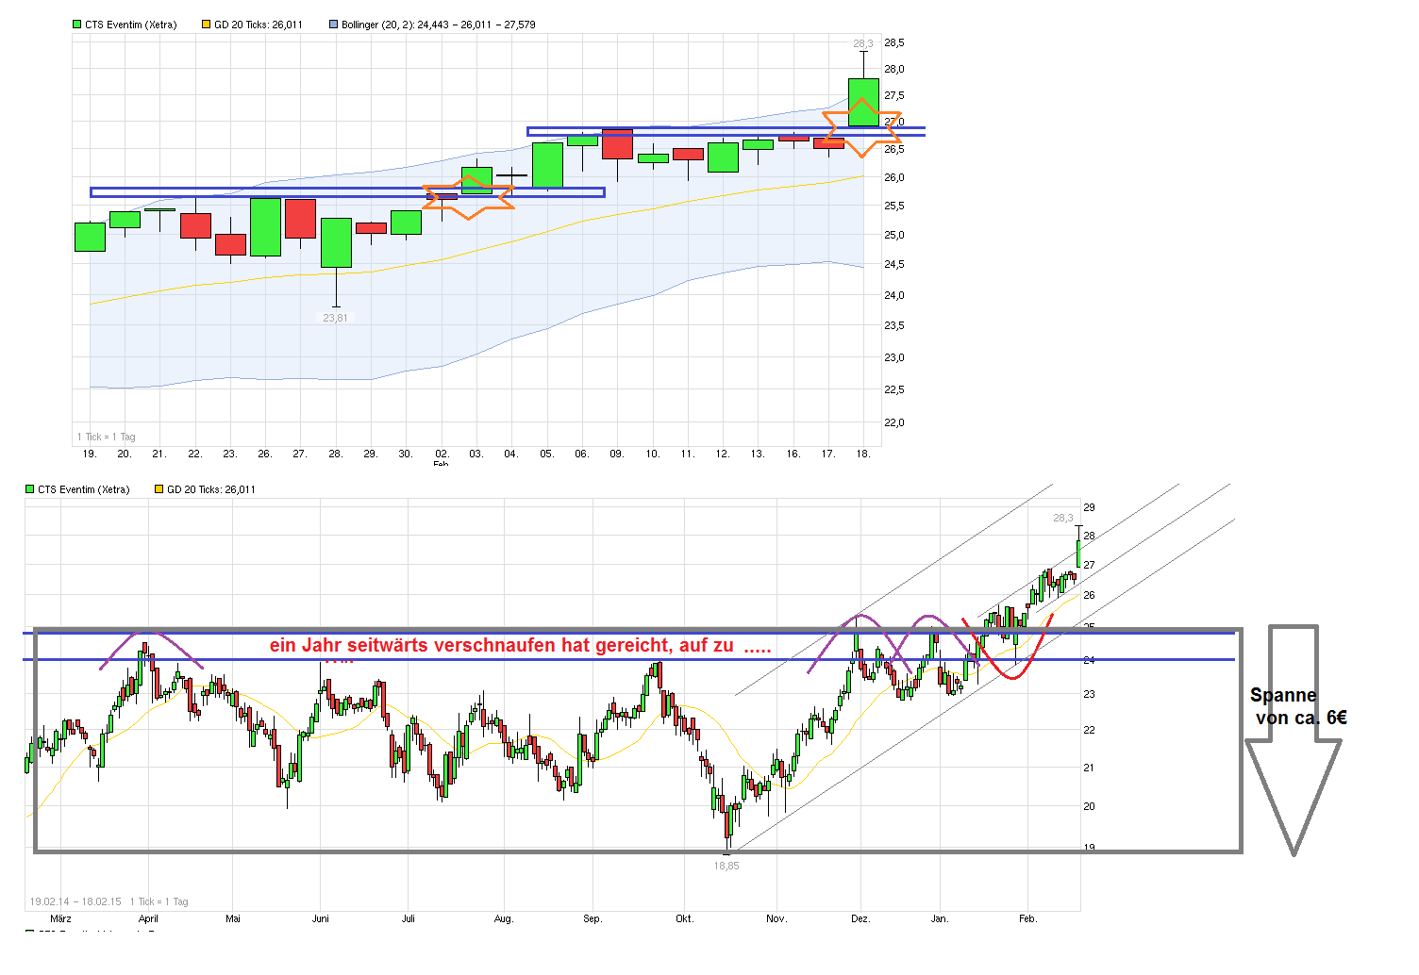Screen dimensions: 1419x975
Task: Switch to the Feb. axis label on top chart
Action: (x=442, y=461)
